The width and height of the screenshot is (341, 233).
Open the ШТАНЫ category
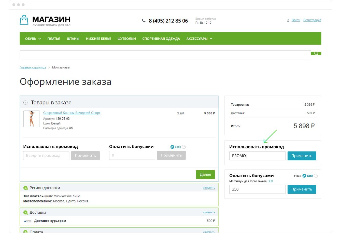tap(73, 39)
